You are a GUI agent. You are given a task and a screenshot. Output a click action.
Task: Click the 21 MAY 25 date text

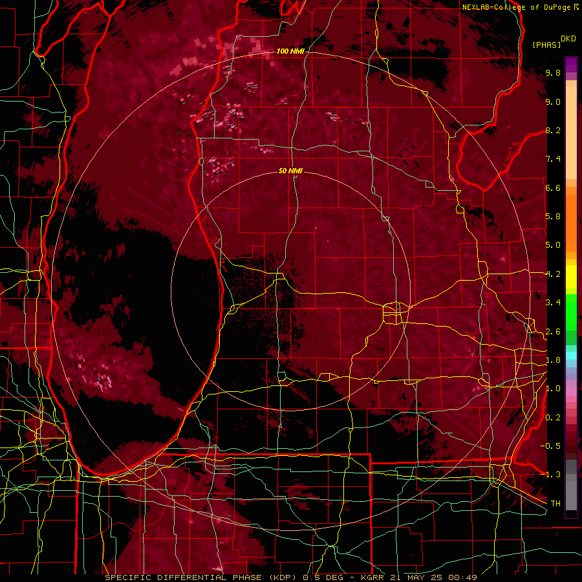(x=417, y=577)
